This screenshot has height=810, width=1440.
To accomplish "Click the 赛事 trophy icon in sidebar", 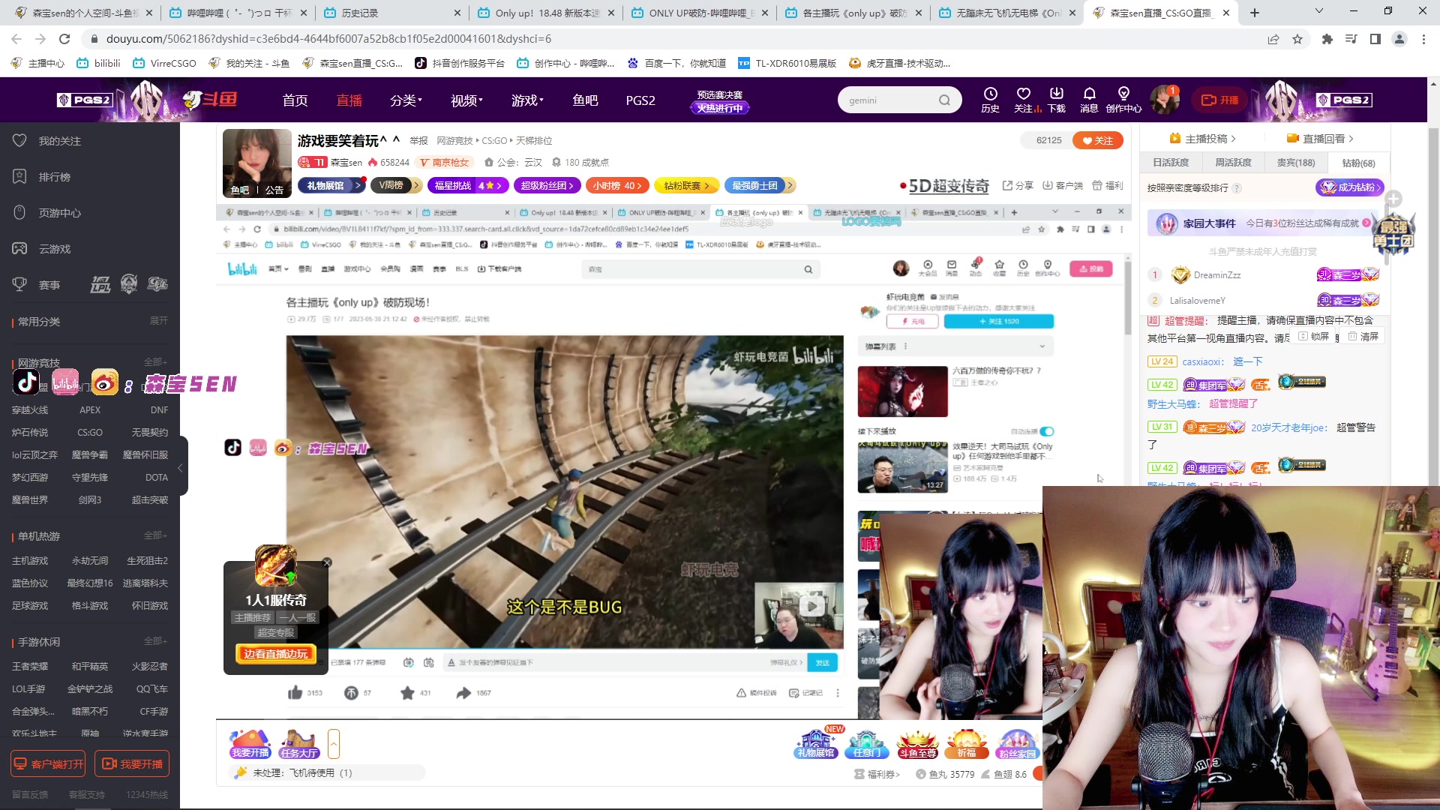I will click(20, 284).
